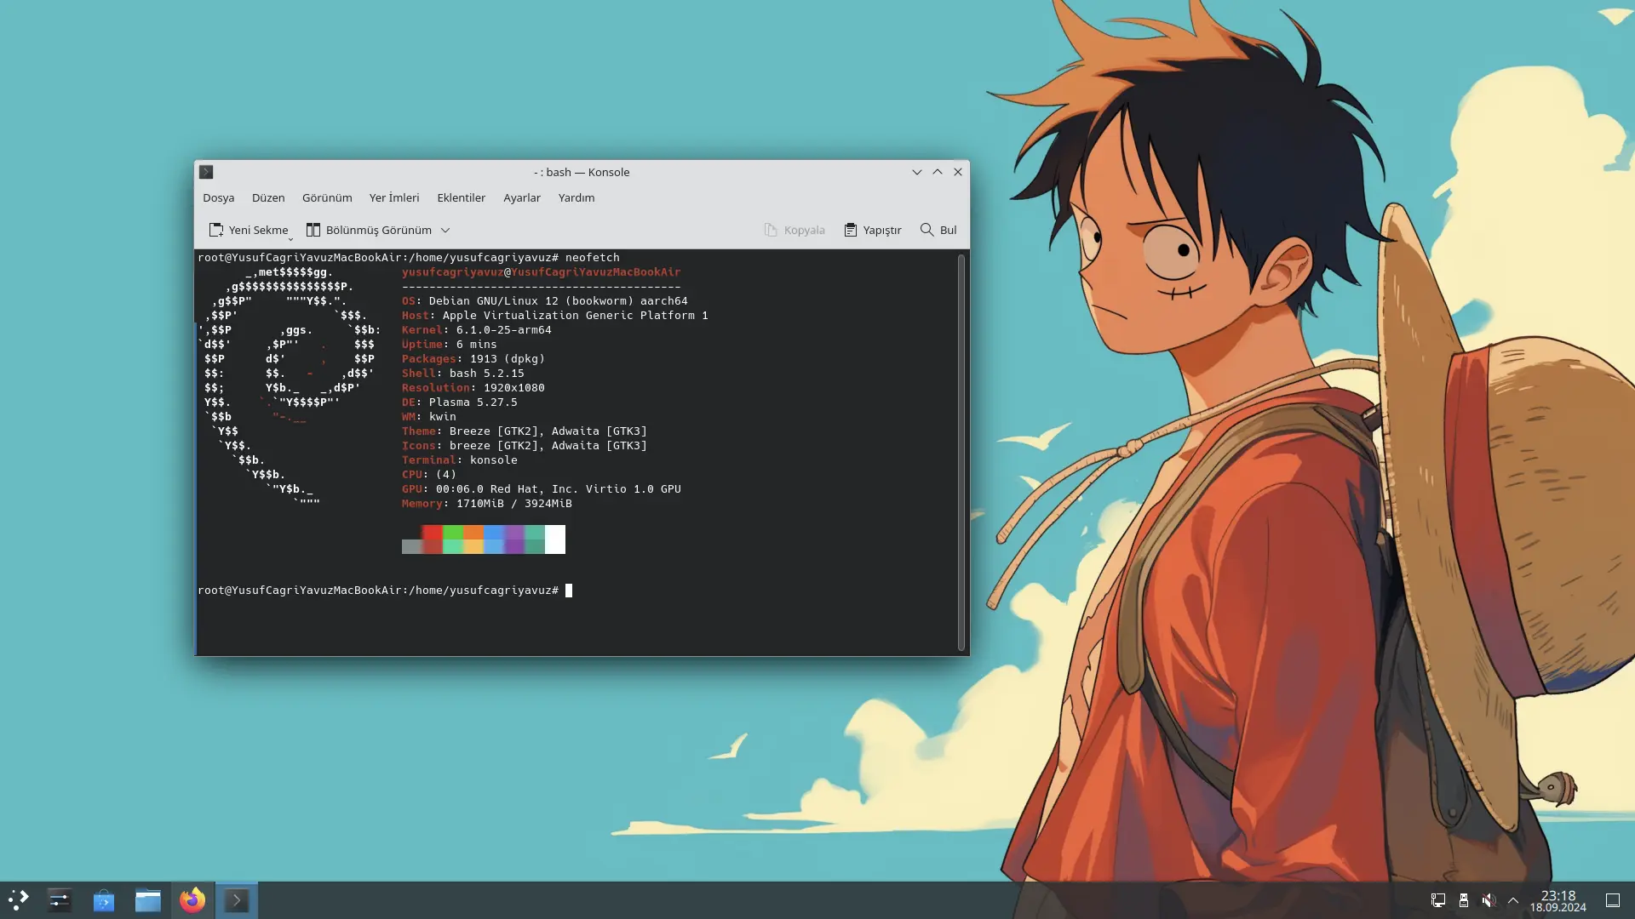Click the Konsole terminal scrollbar

961,452
